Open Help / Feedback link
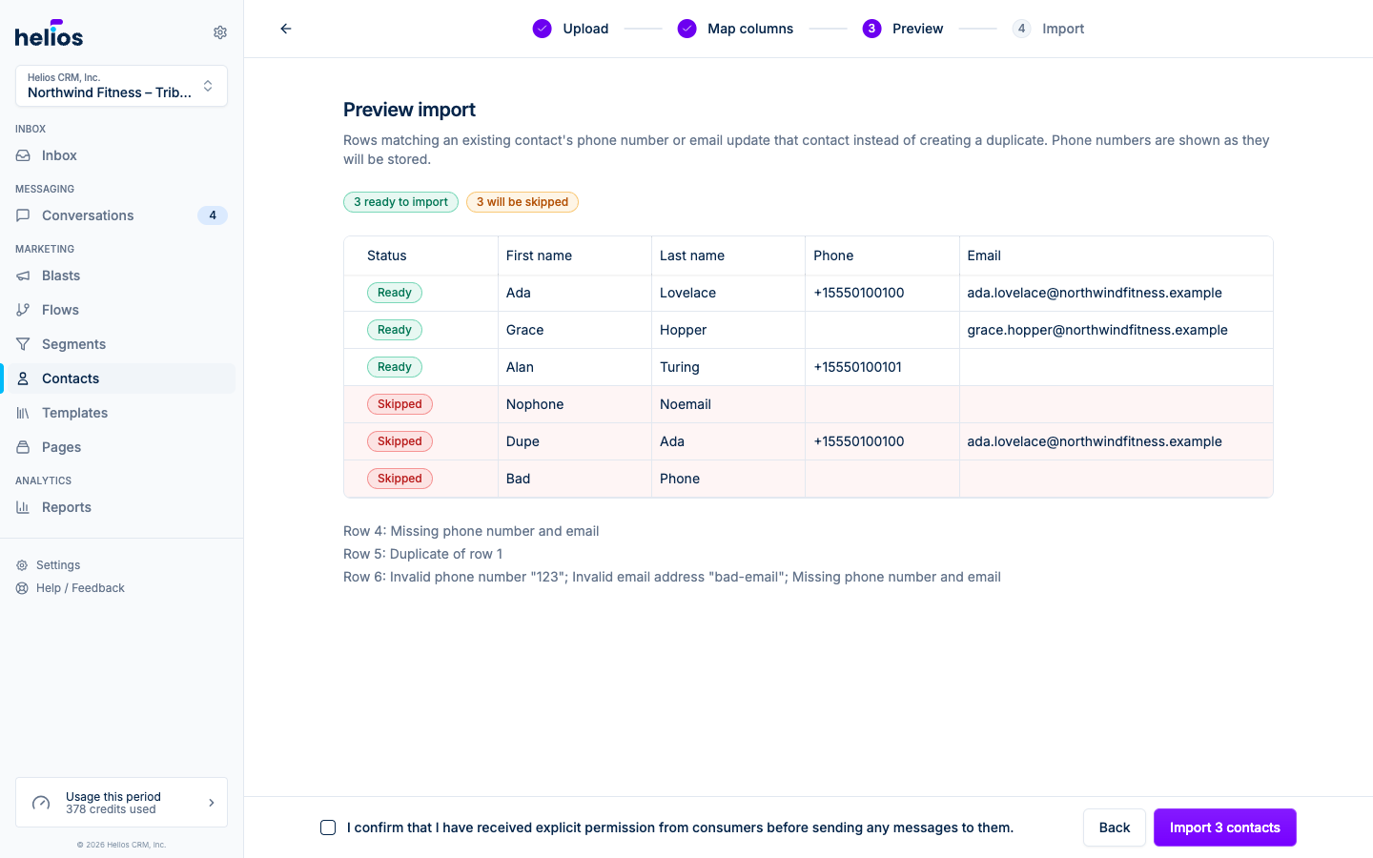 coord(80,588)
